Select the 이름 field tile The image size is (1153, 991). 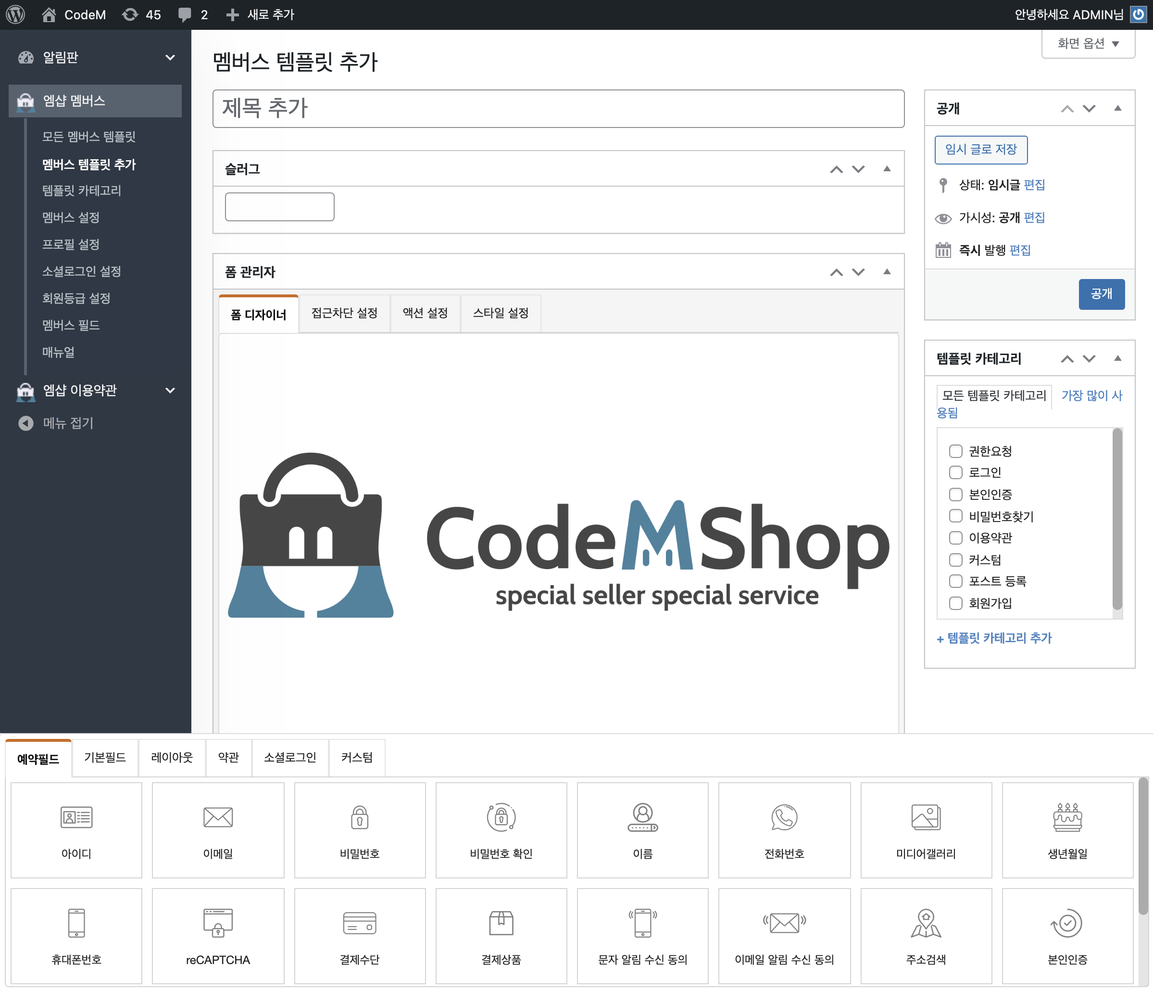643,830
